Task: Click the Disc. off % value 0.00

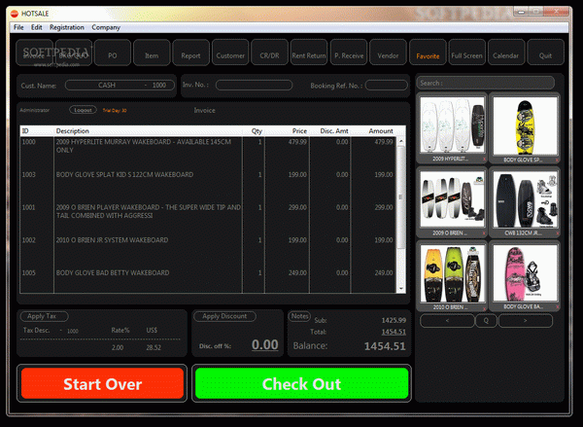Action: tap(264, 344)
